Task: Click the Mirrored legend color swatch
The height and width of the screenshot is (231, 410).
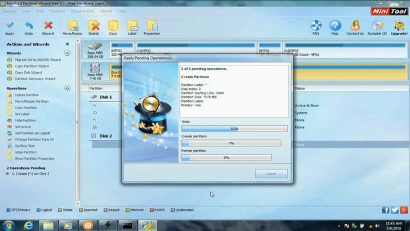Action: 127,210
